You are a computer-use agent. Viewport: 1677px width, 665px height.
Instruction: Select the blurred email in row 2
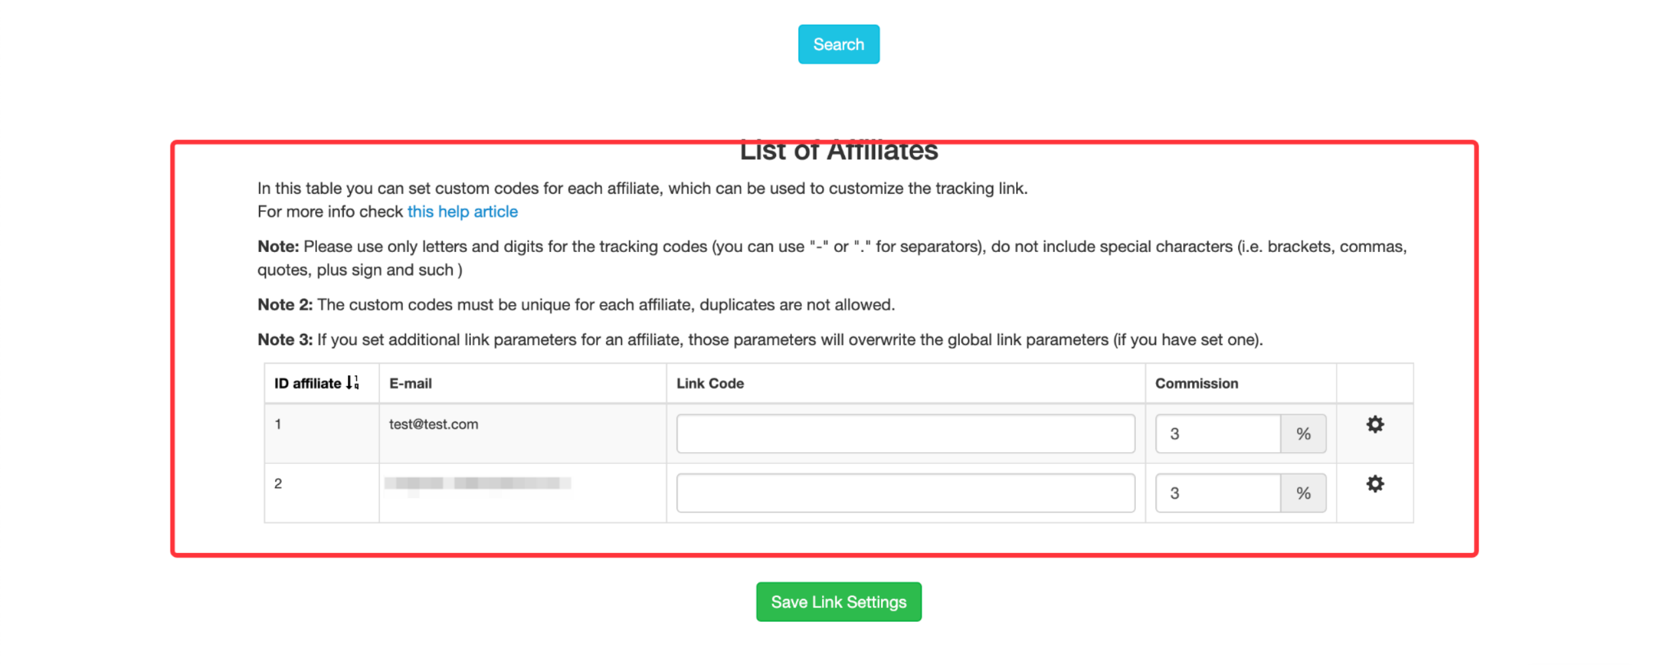478,484
